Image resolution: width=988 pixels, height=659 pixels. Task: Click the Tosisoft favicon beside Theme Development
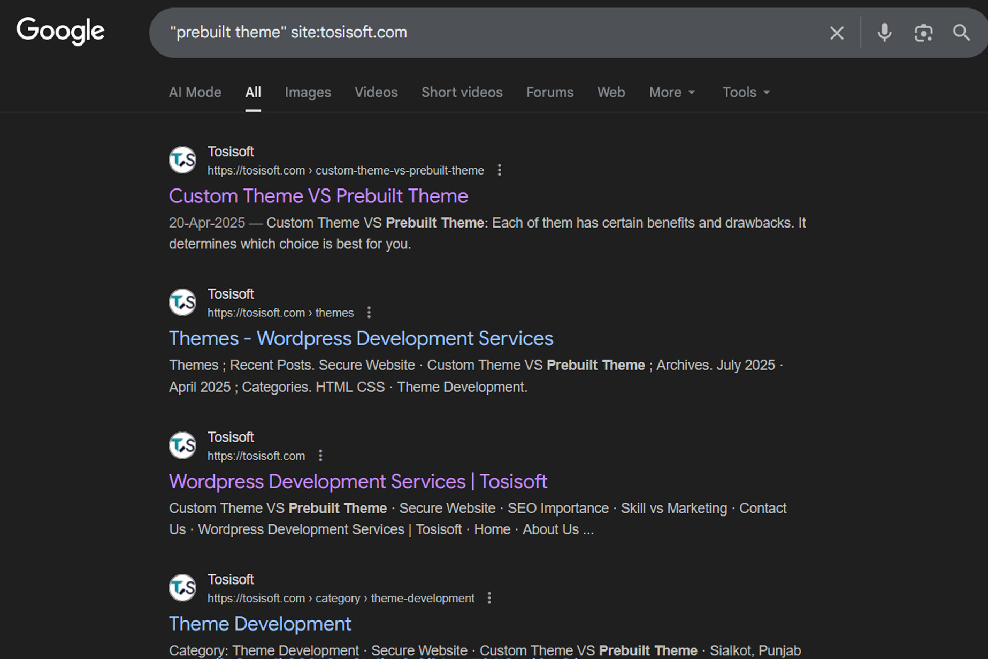click(182, 587)
